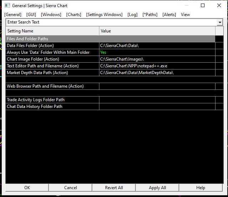Click the Sierra Chart title bar icon
Viewport: 228px width, 197px height.
click(7, 6)
